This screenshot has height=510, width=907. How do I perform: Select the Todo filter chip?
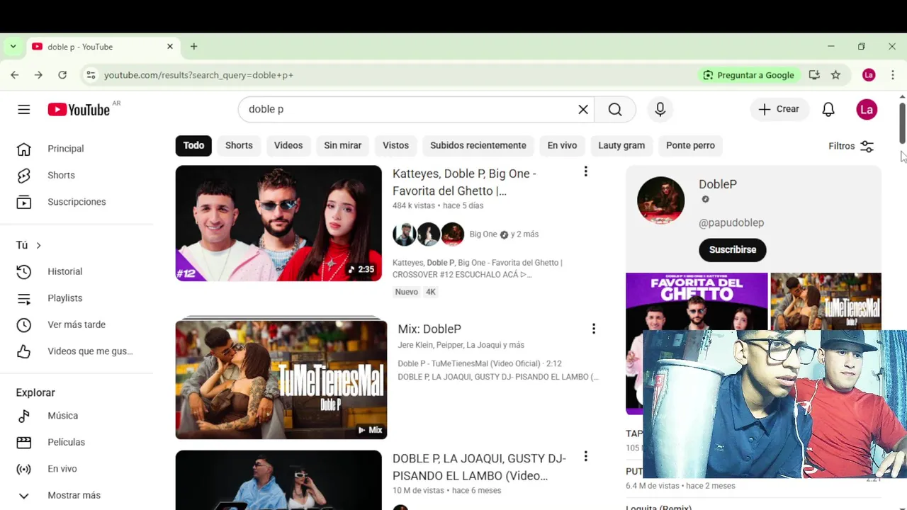(x=193, y=145)
